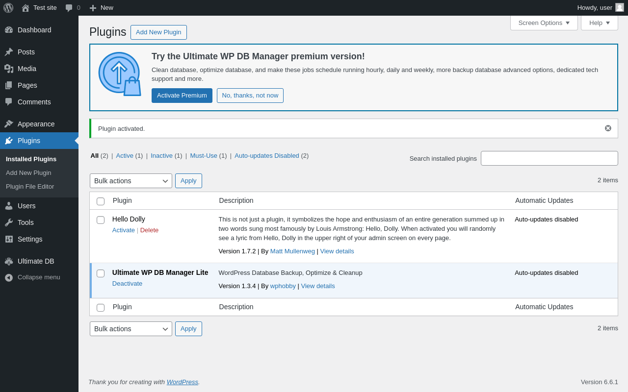Activate the Hello Dolly plugin
The width and height of the screenshot is (628, 392).
(124, 230)
